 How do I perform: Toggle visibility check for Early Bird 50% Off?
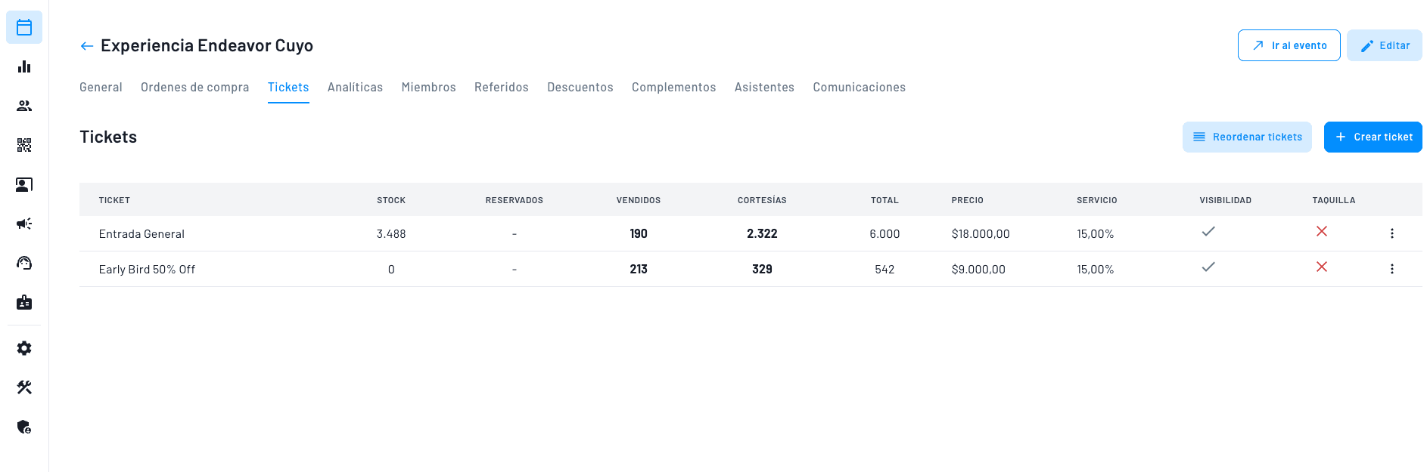pos(1208,267)
